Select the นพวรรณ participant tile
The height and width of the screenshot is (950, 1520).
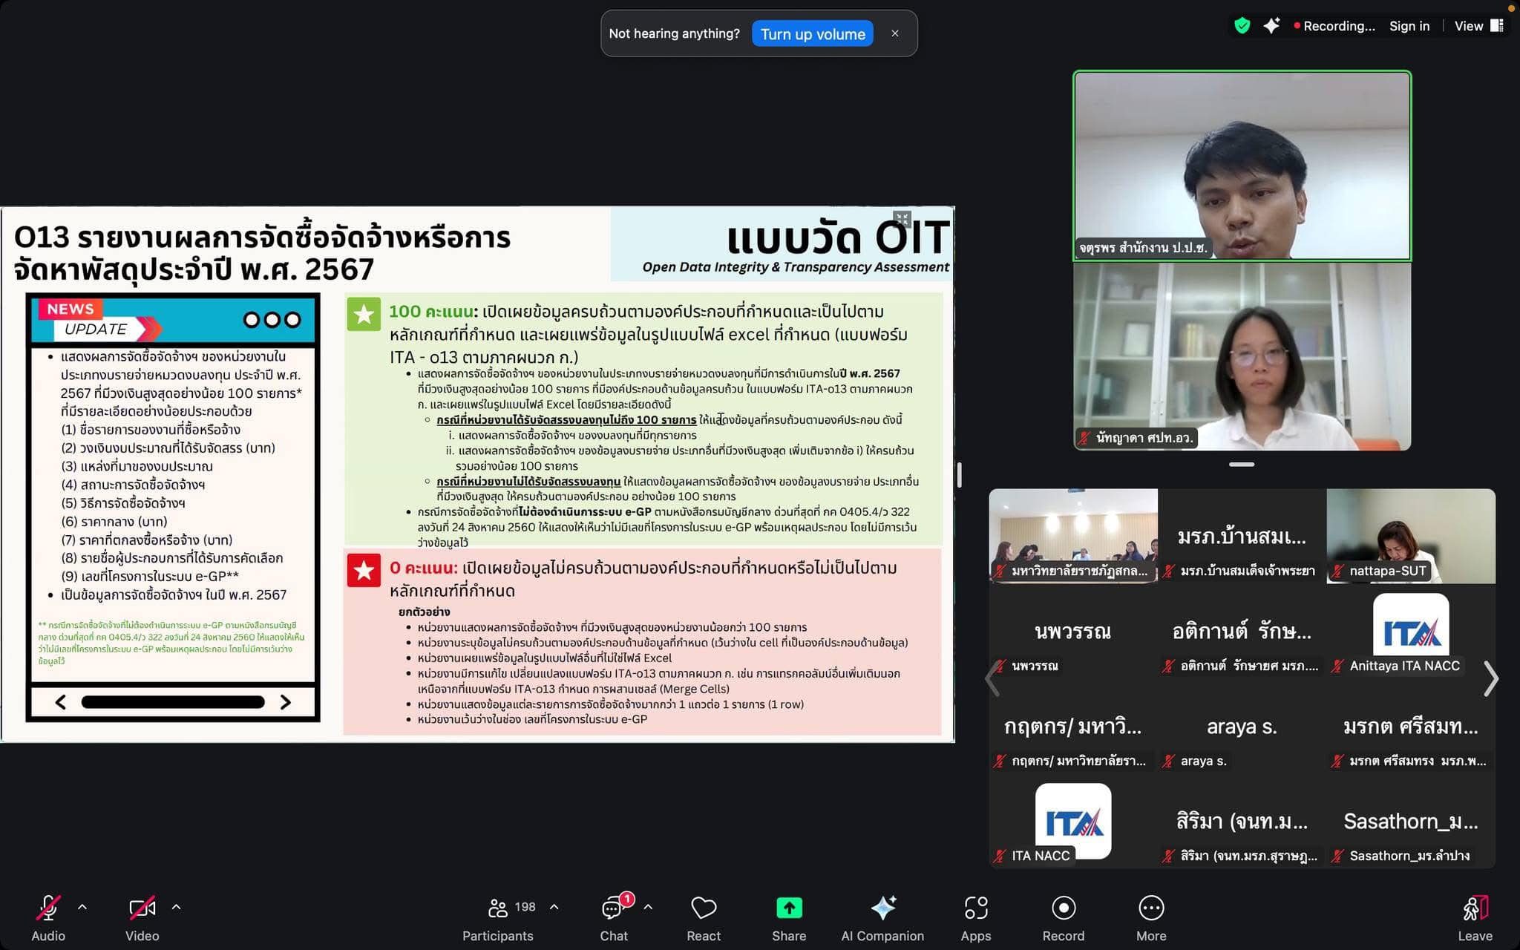point(1073,631)
